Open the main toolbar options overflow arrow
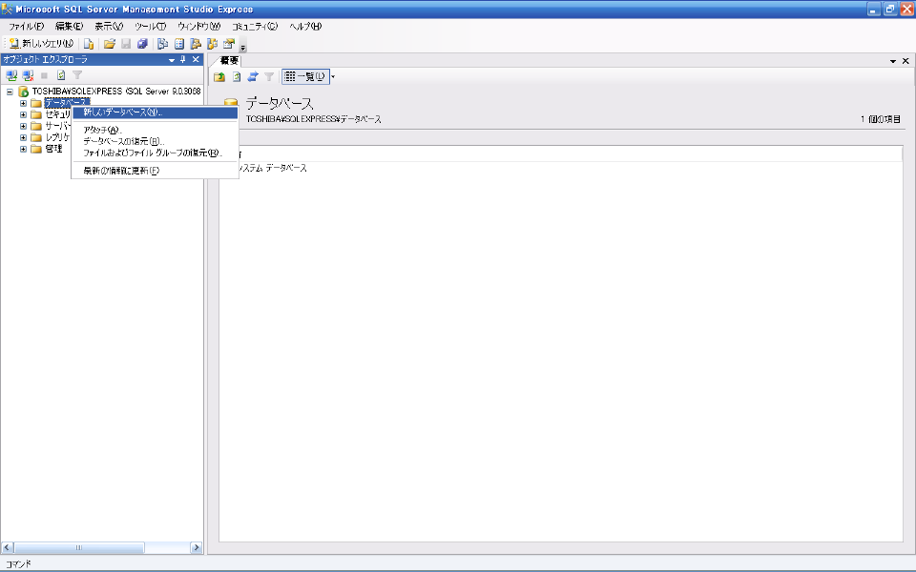Screen dimensions: 916x572 point(243,46)
